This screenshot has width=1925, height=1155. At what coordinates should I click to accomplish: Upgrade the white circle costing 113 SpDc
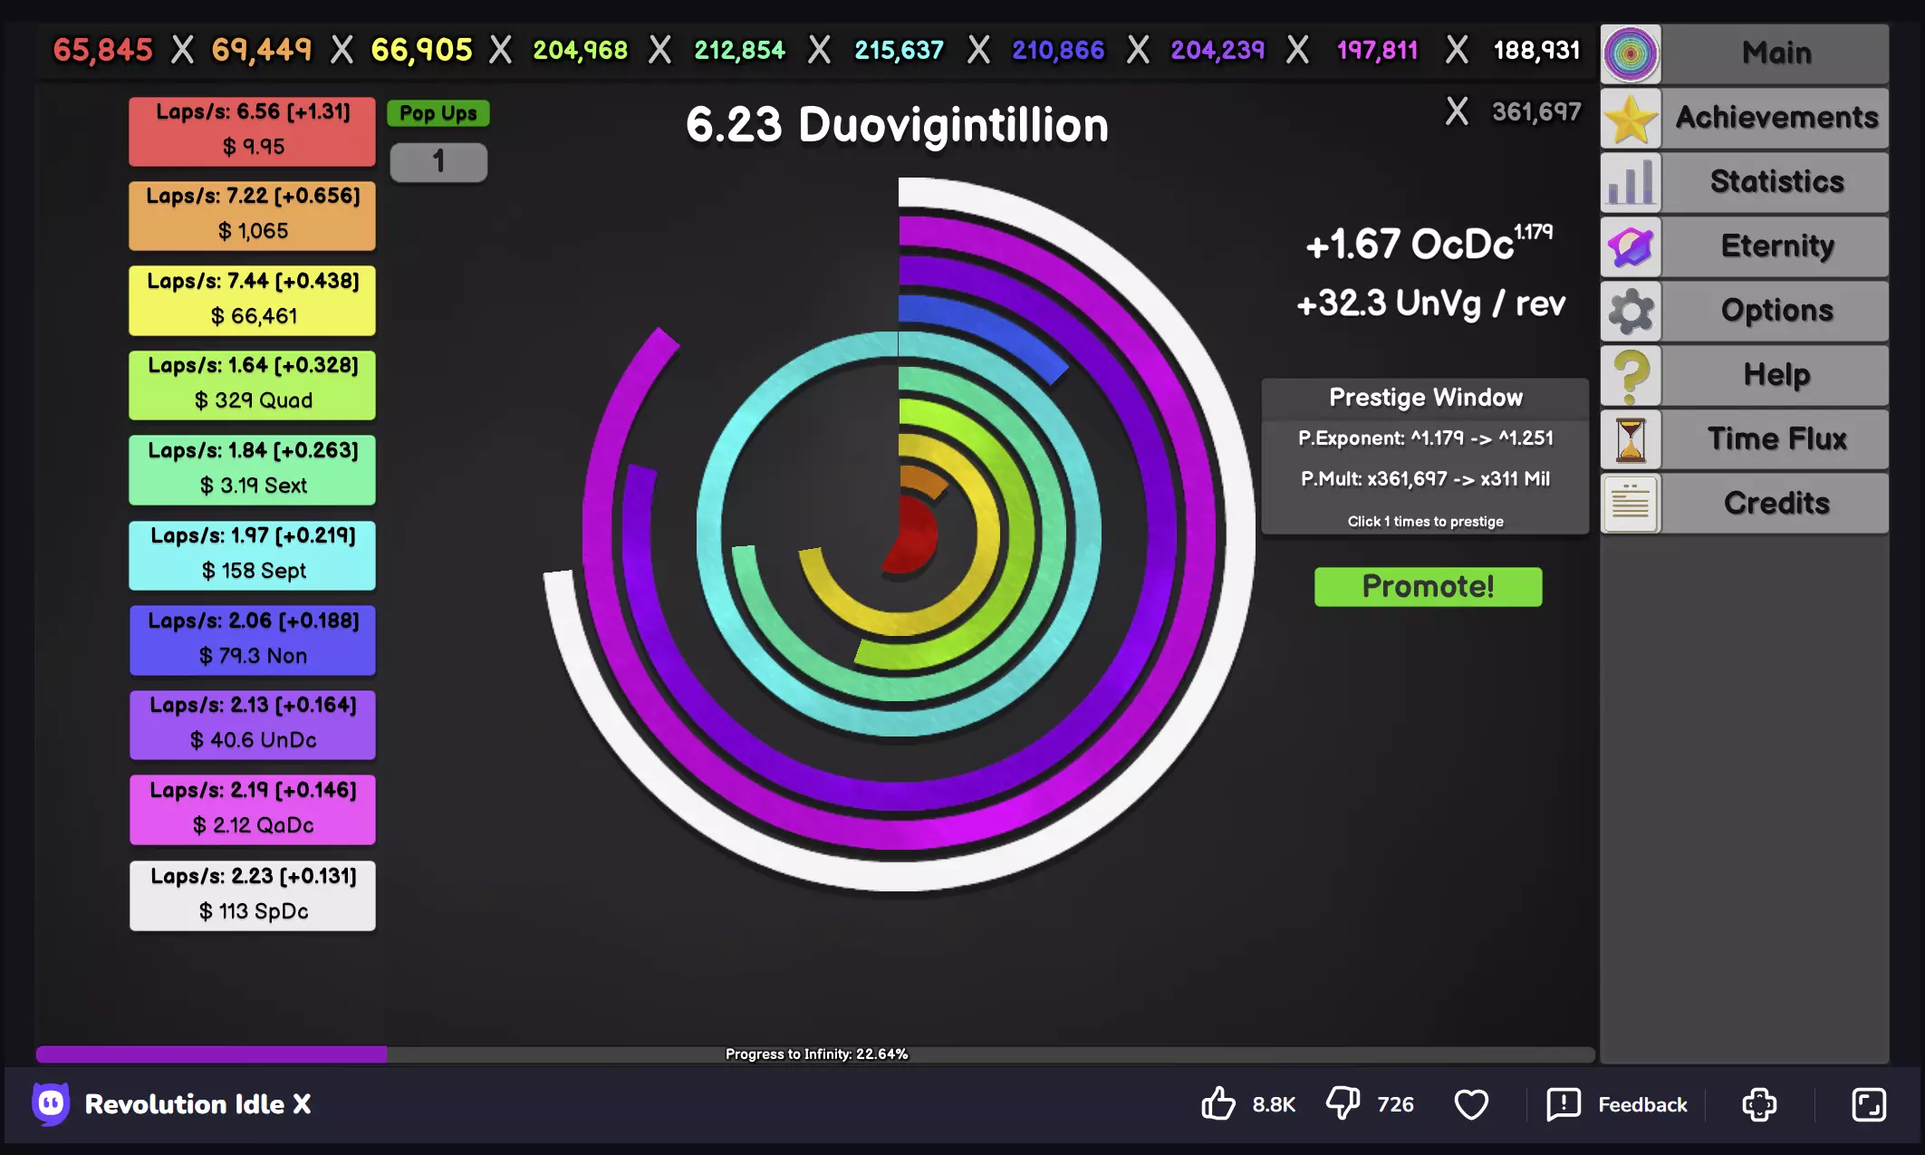point(253,895)
